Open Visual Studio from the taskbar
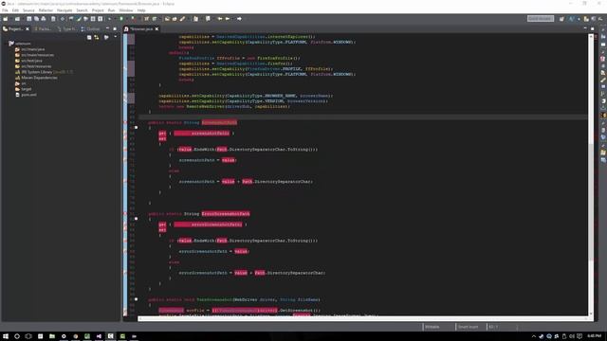 99,336
